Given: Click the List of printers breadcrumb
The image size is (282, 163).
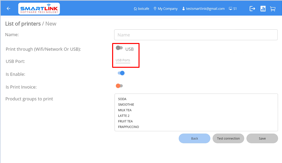Looking at the screenshot, I should [23, 24].
